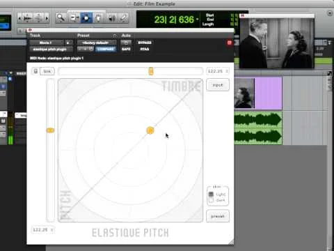Toggle automation SAFE
The image size is (334, 251).
(x=126, y=49)
